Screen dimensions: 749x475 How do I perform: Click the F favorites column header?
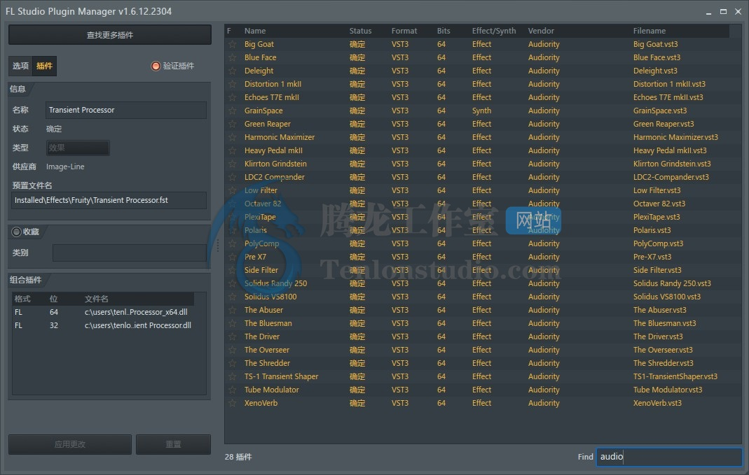pyautogui.click(x=229, y=31)
